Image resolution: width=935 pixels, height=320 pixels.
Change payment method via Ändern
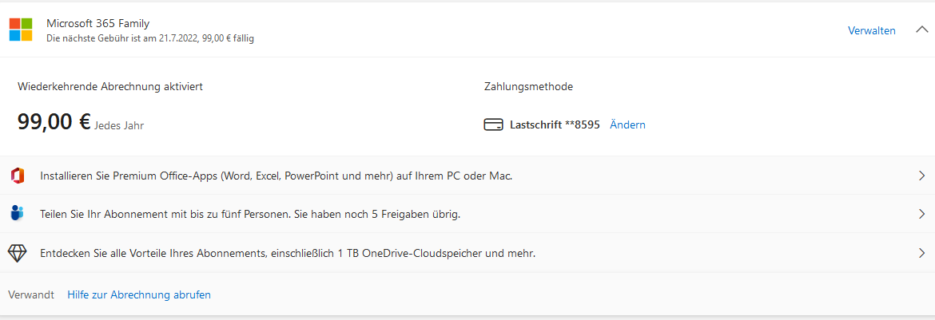click(627, 125)
